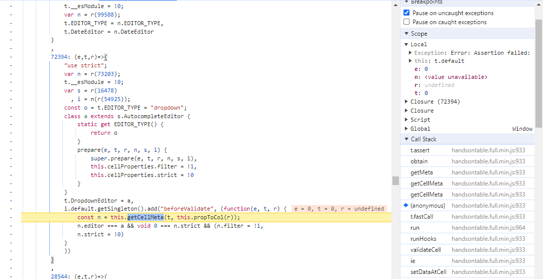Select t.fastCall call stack frame
The image size is (543, 279).
point(467,217)
